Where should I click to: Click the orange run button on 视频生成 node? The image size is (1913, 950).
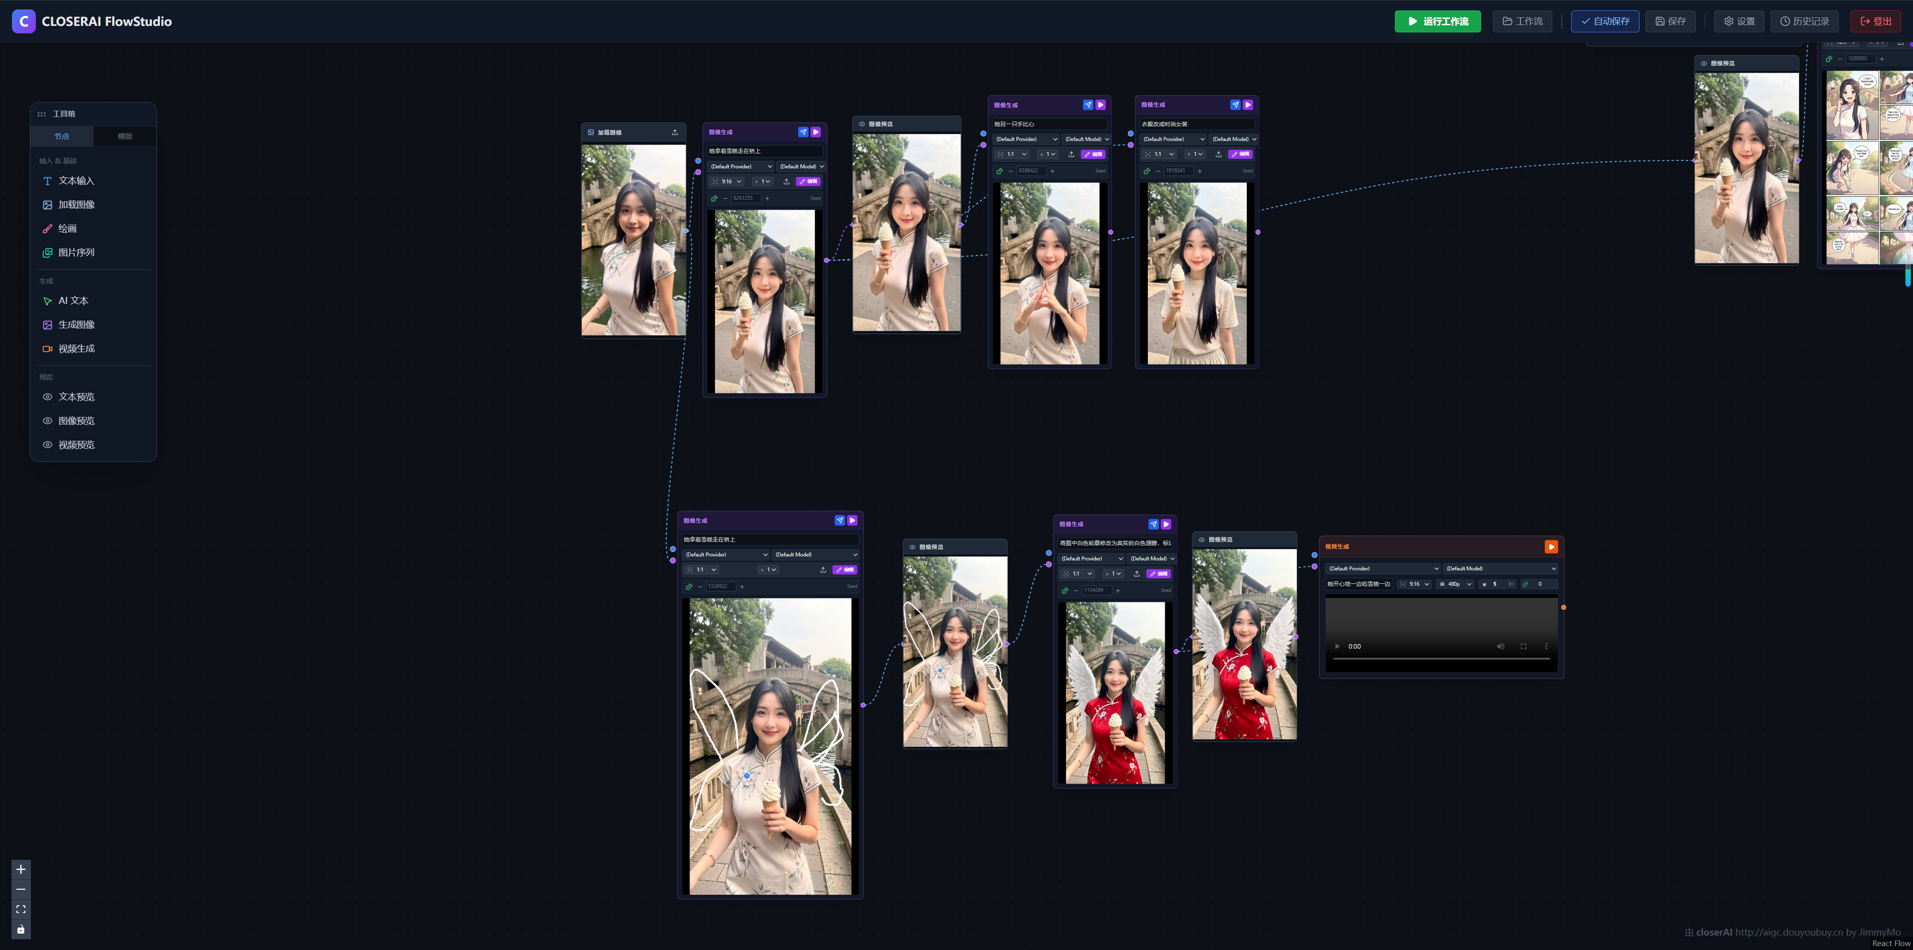[1551, 546]
